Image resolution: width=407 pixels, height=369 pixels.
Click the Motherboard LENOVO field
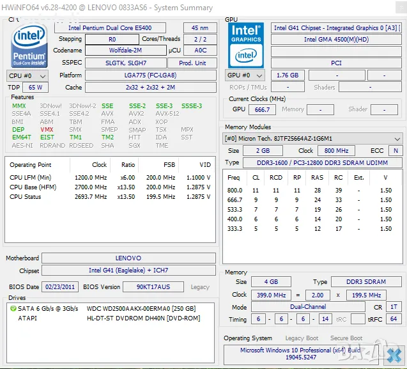click(x=128, y=258)
